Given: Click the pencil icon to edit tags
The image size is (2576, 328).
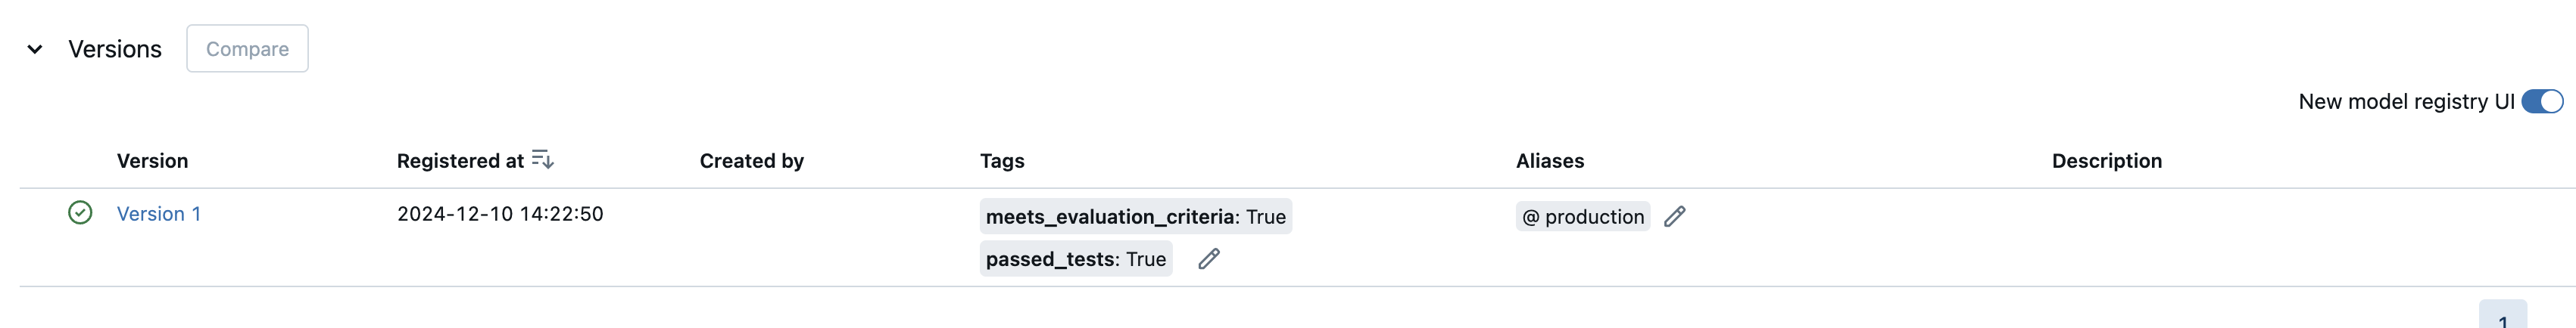Looking at the screenshot, I should 1209,259.
